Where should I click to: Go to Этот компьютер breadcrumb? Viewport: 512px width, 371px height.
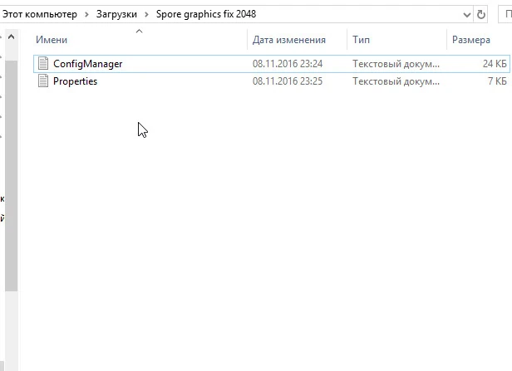tap(40, 14)
